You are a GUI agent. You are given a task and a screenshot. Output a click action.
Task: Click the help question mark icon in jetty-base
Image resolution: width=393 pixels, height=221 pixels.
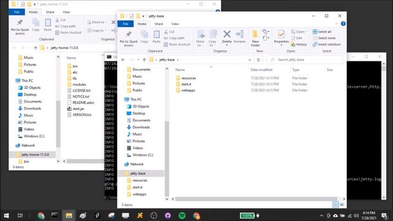343,24
